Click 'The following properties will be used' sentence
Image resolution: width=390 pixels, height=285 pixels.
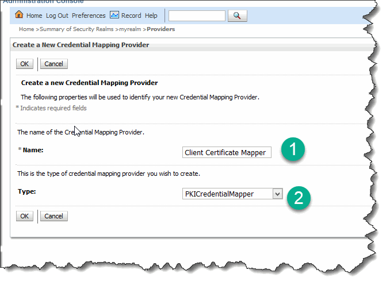(x=140, y=97)
